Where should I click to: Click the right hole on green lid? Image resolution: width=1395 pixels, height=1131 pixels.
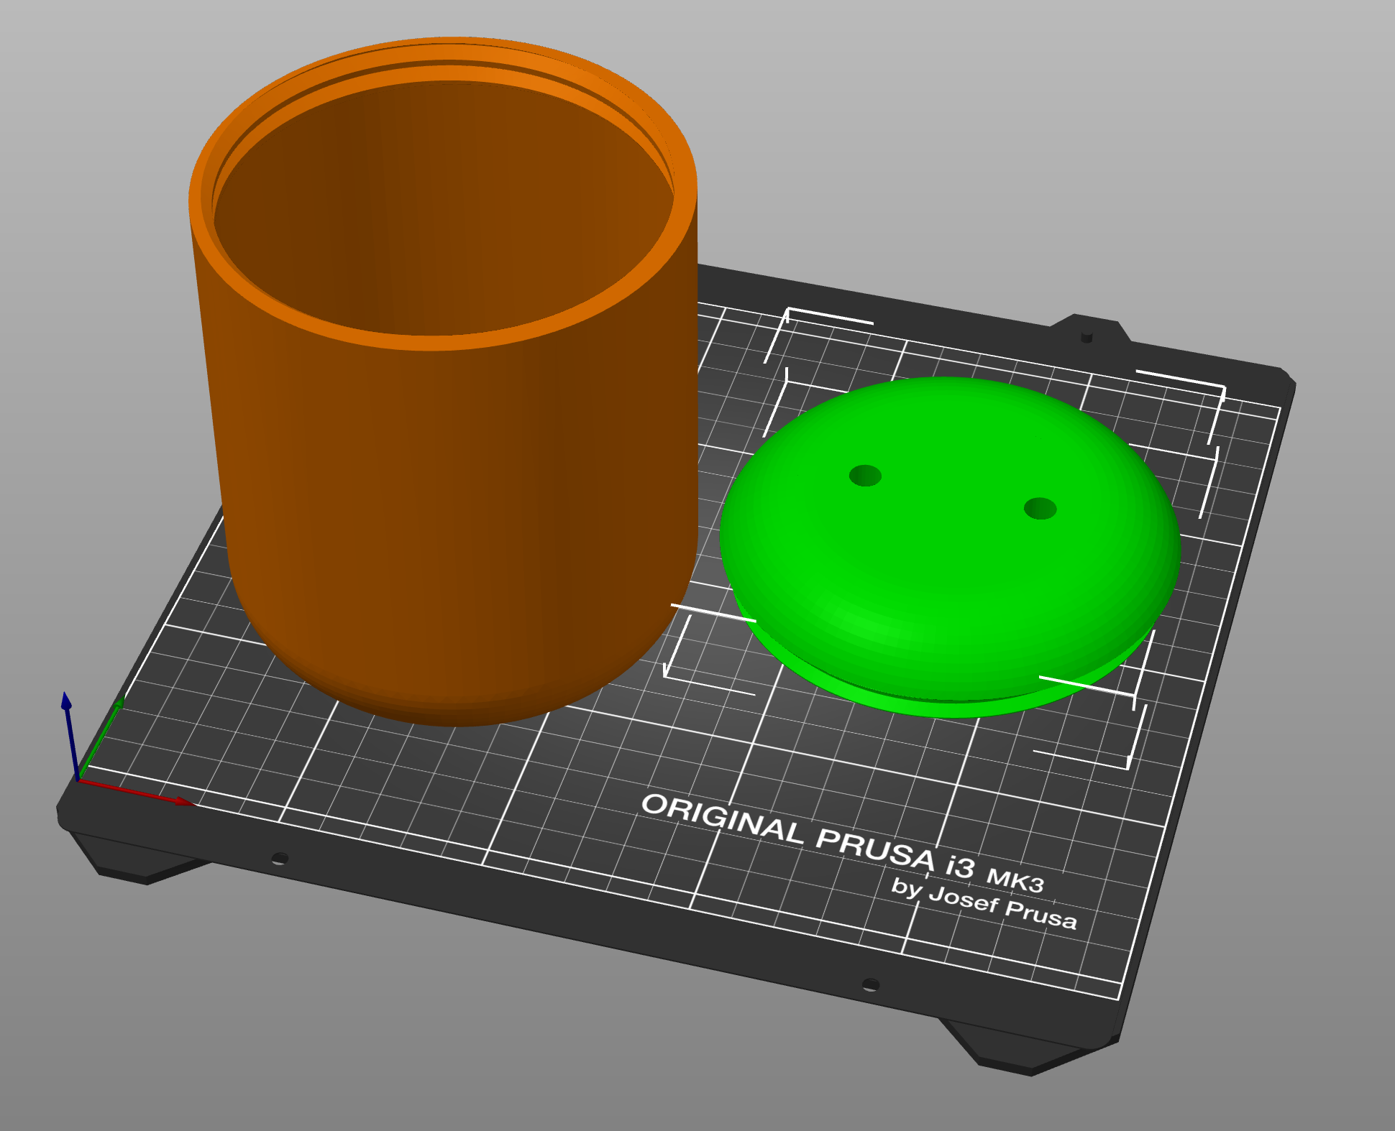(x=1040, y=509)
